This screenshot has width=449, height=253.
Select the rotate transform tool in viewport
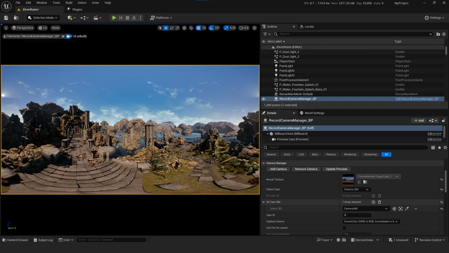[172, 28]
